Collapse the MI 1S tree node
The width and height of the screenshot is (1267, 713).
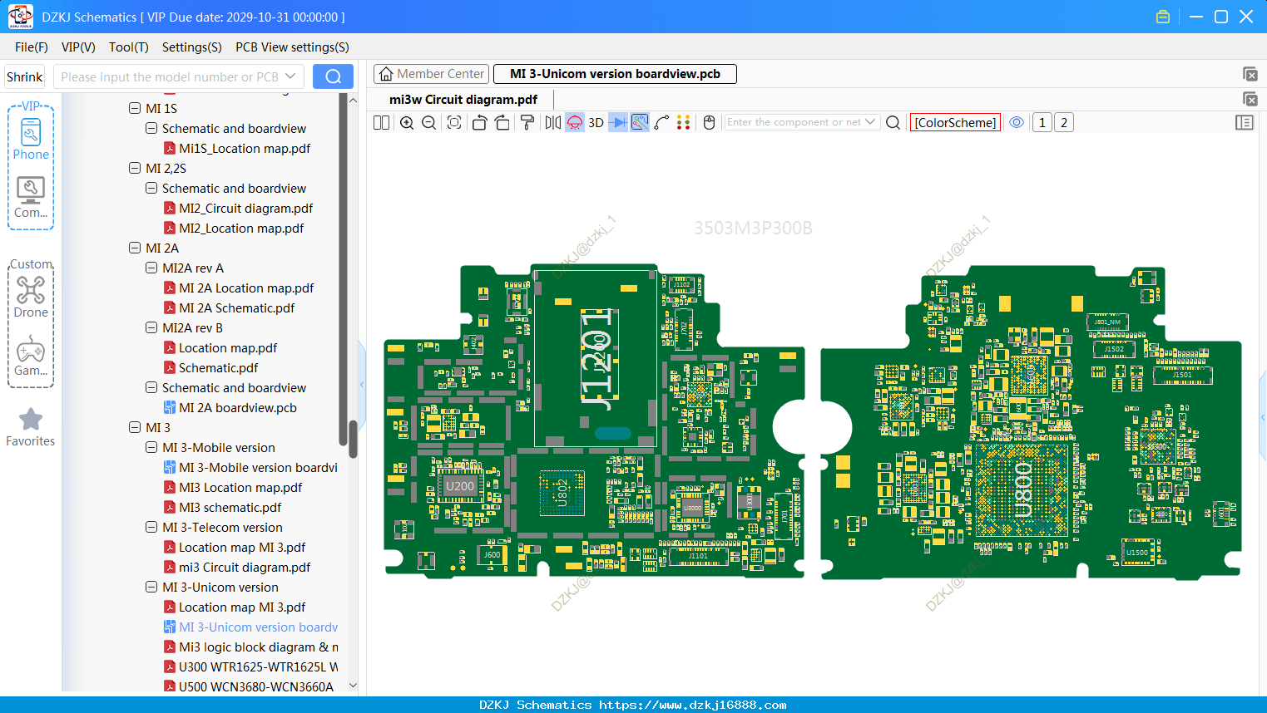click(135, 108)
